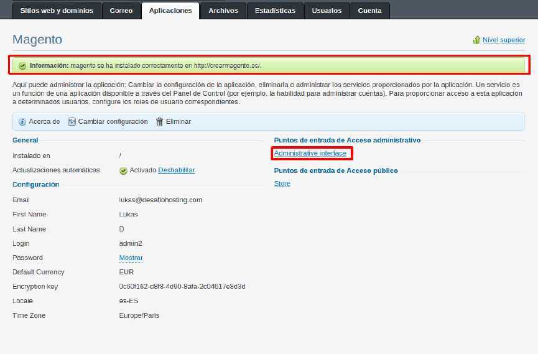Click the Configuración section heading
538x354 pixels.
35,184
